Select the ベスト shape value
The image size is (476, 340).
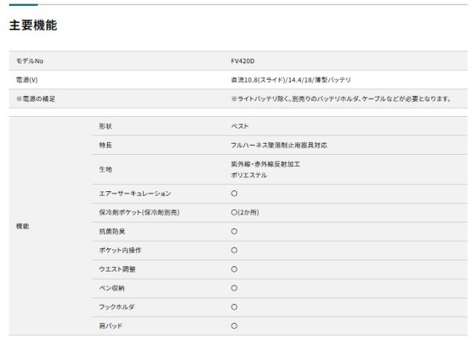pyautogui.click(x=239, y=126)
